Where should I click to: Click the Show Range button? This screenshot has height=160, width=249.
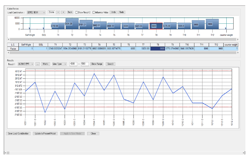coord(97,64)
